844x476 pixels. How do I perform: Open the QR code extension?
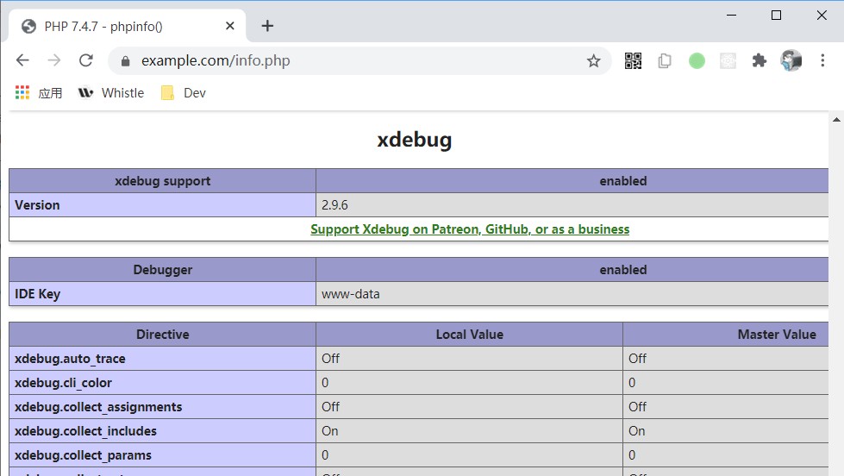633,61
